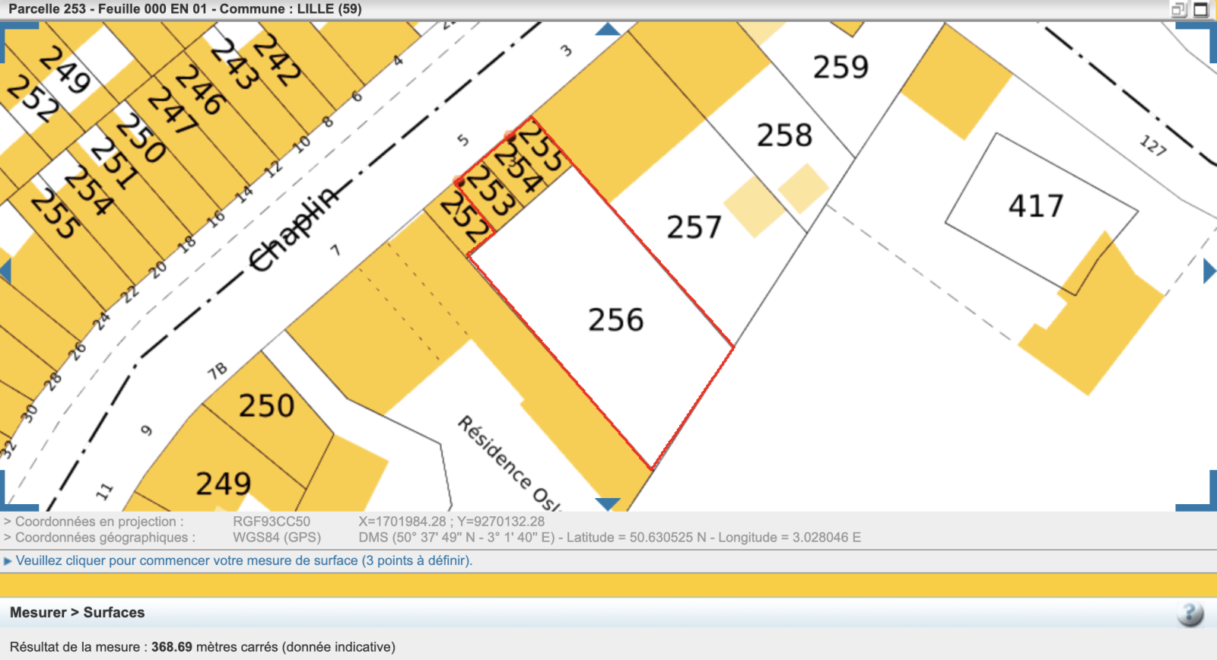Click parcel 259 label on the map
The height and width of the screenshot is (660, 1217).
click(x=840, y=67)
